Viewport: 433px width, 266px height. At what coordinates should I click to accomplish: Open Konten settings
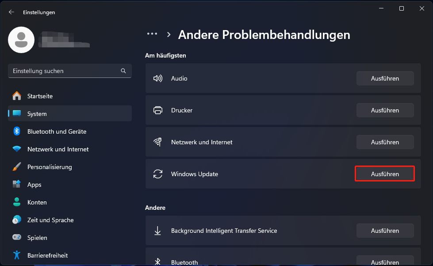[x=70, y=202]
